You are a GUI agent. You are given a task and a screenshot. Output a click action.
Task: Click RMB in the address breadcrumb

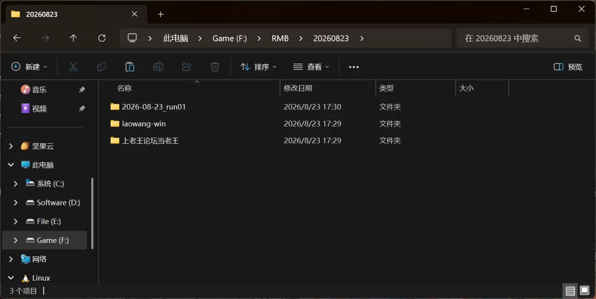coord(280,38)
